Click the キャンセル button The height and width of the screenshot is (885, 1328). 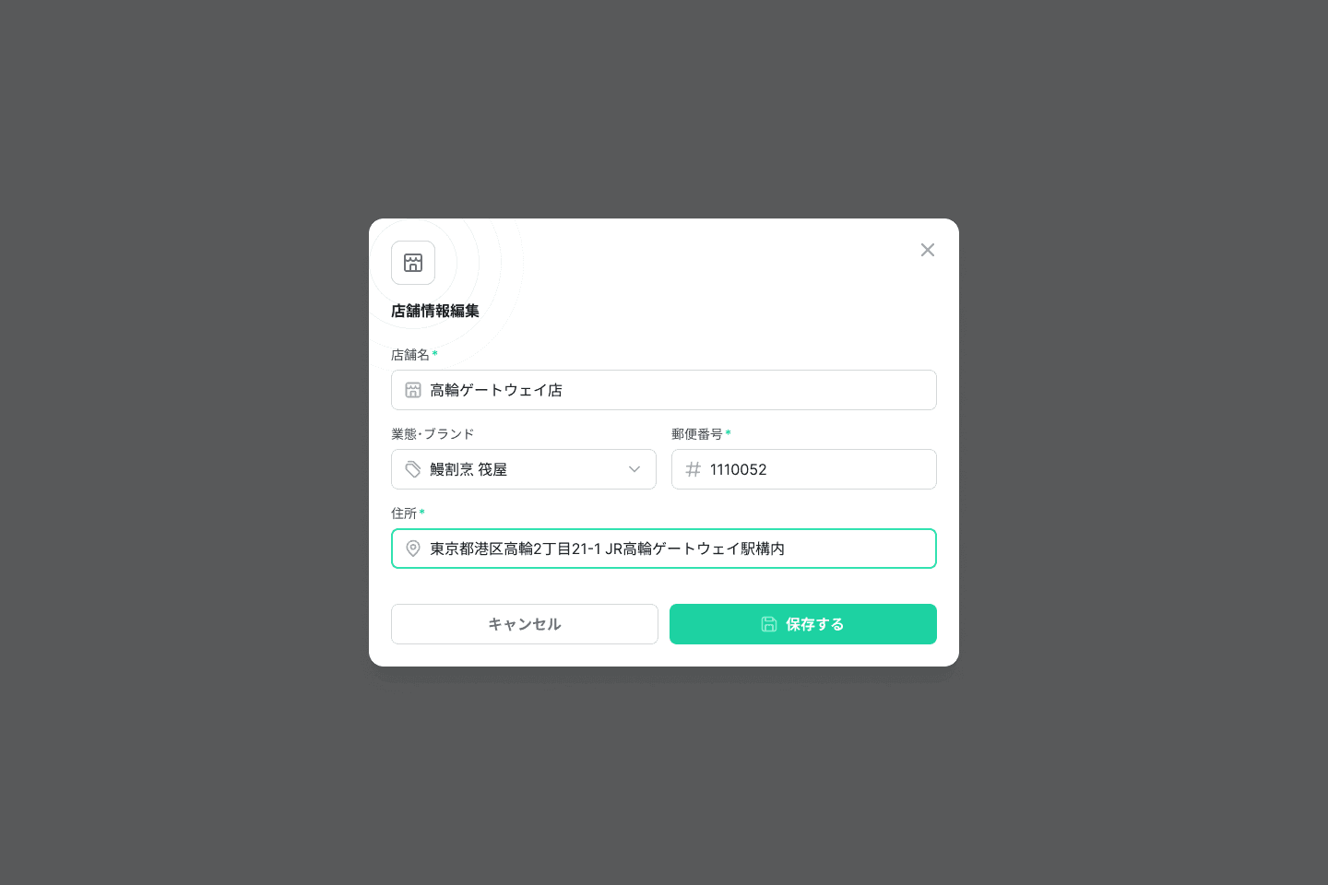tap(525, 624)
